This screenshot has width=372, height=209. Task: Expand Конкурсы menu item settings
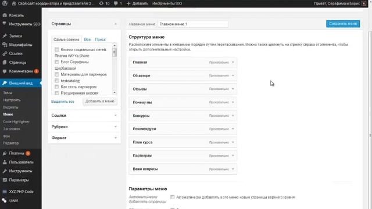click(x=233, y=116)
